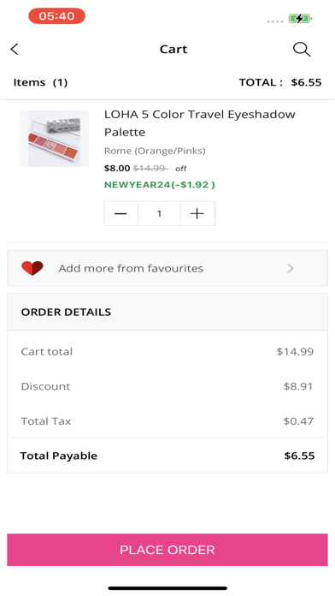Tap the red 05:40 time indicator

pyautogui.click(x=57, y=16)
